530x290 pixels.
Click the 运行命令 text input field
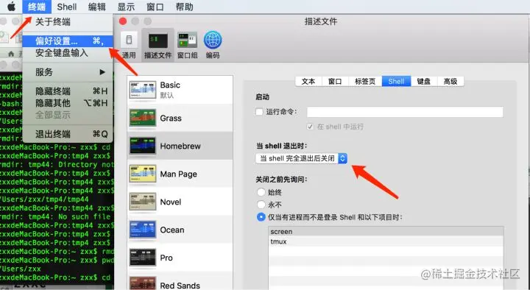tap(405, 112)
